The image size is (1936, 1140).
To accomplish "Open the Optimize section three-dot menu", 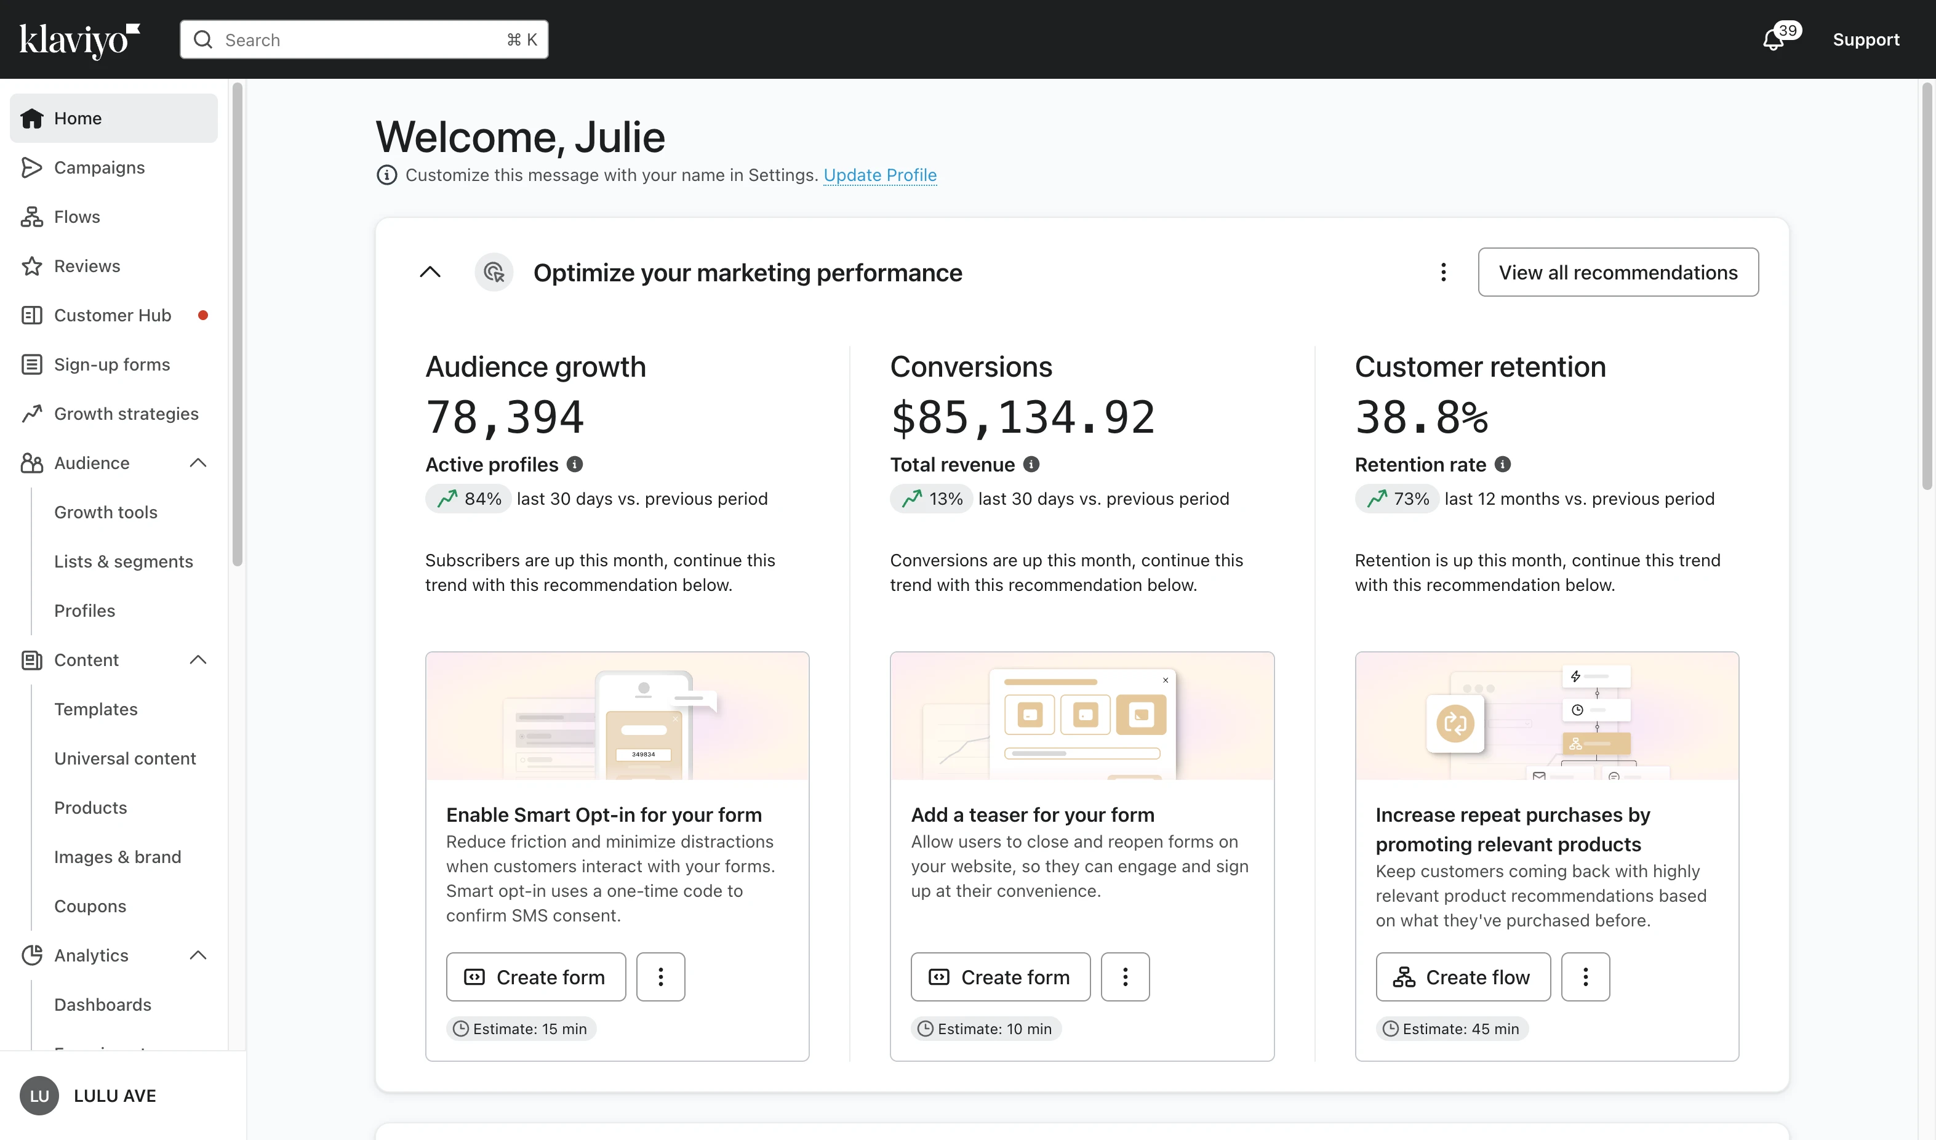I will coord(1444,272).
